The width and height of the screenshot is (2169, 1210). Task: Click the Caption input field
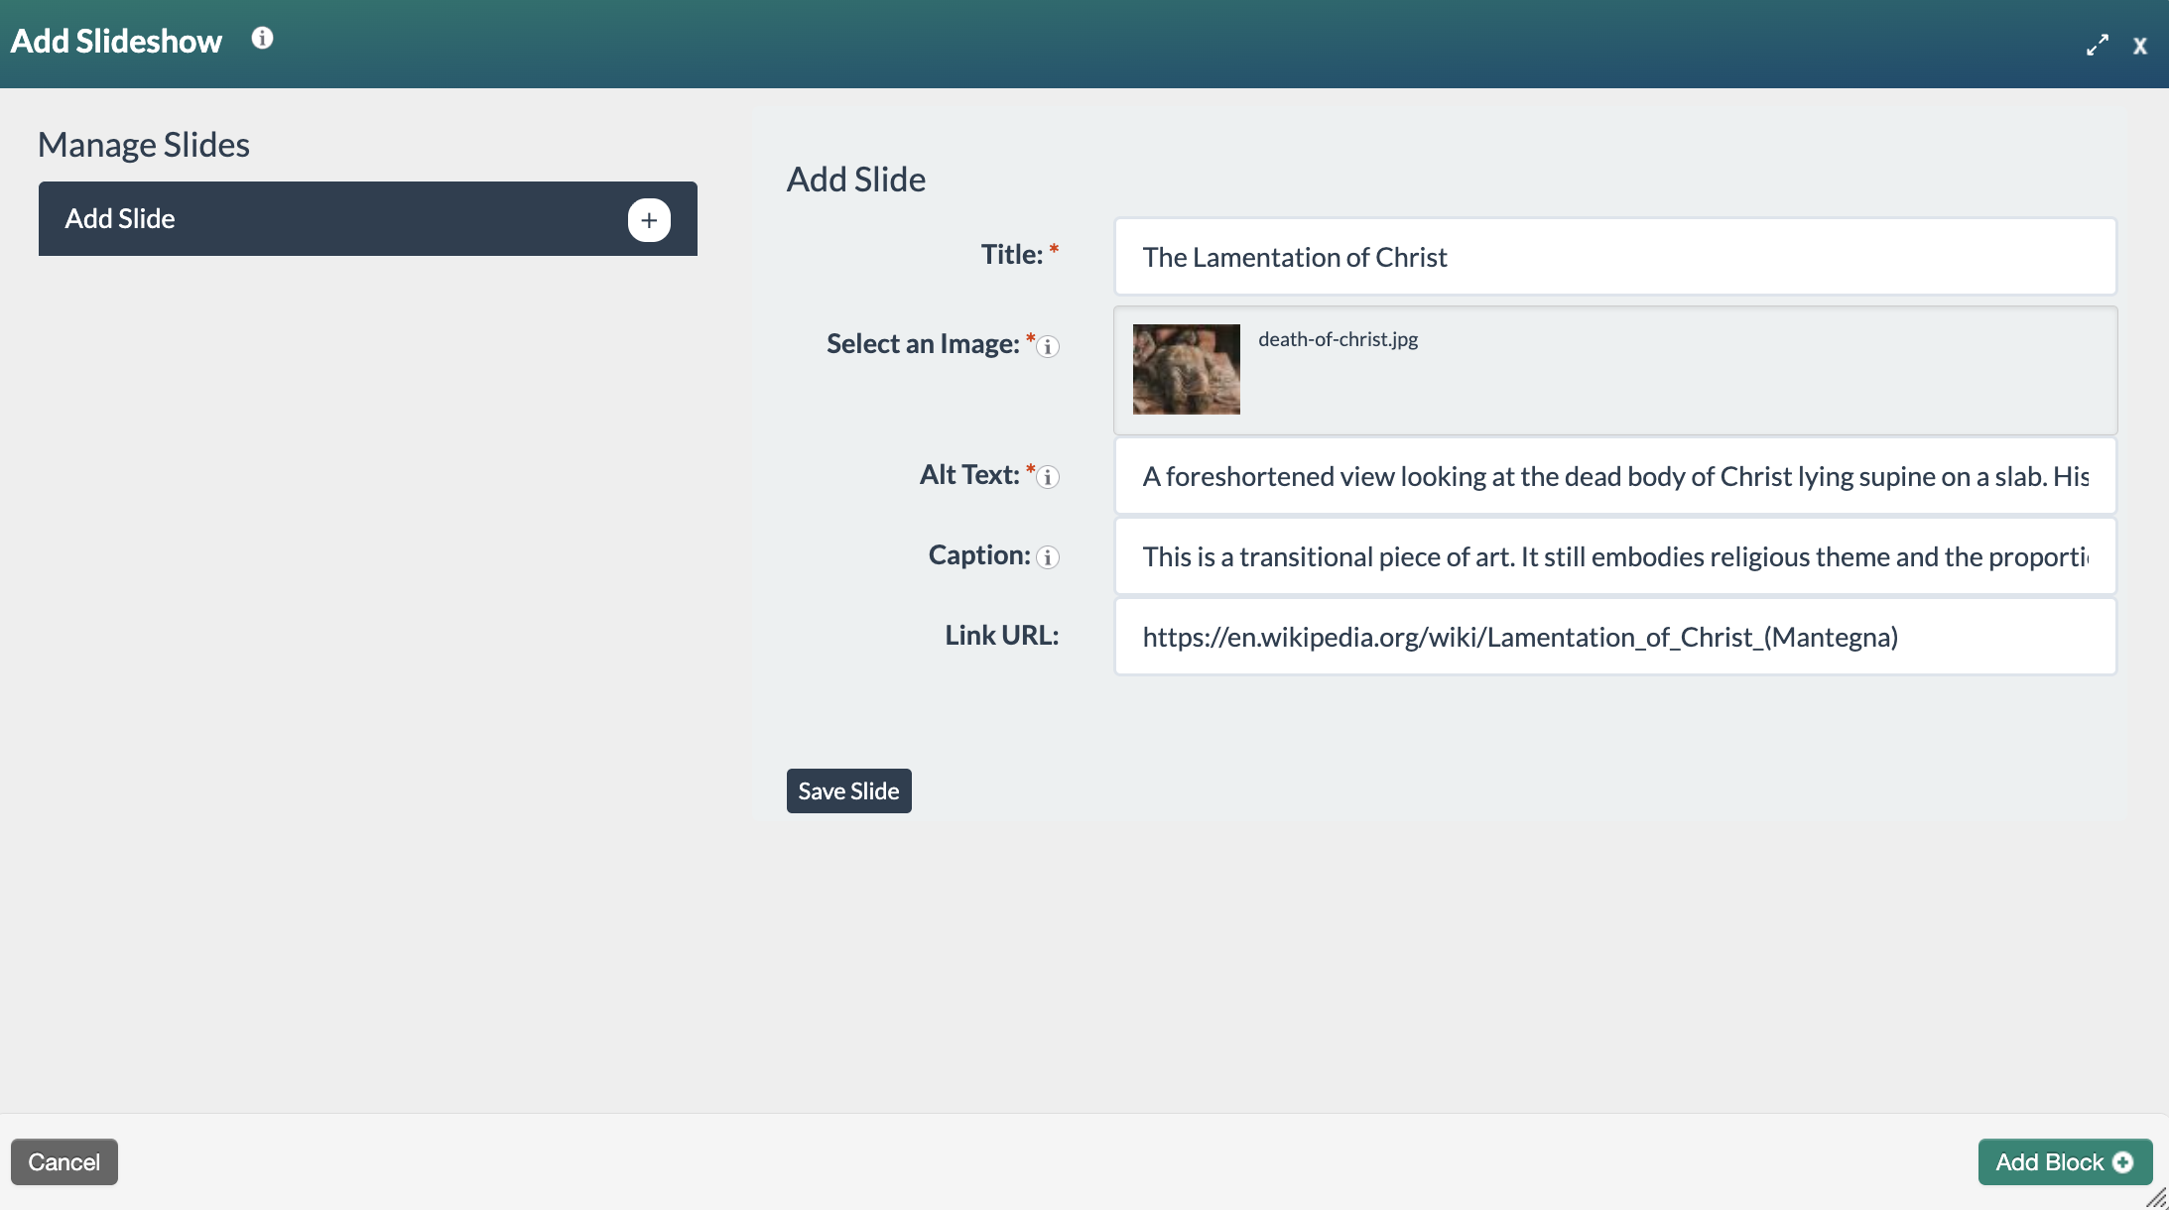click(x=1615, y=556)
